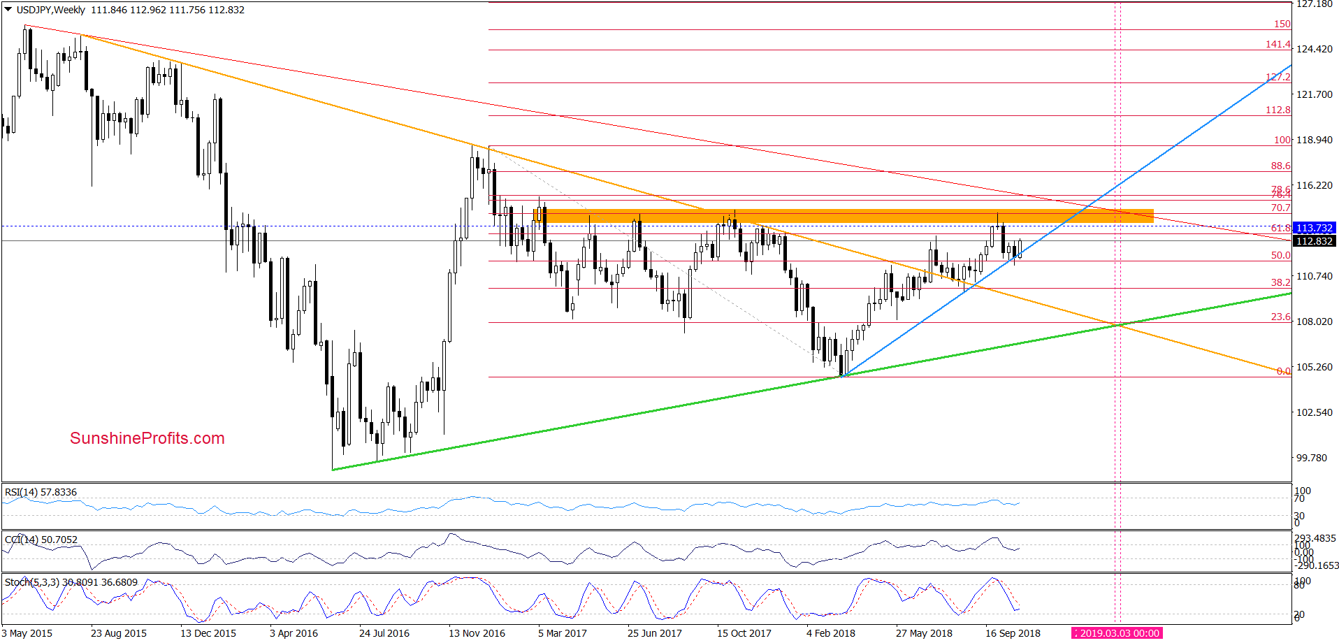Click the Fibonacci 88.6 level label
1339x643 pixels.
1280,166
